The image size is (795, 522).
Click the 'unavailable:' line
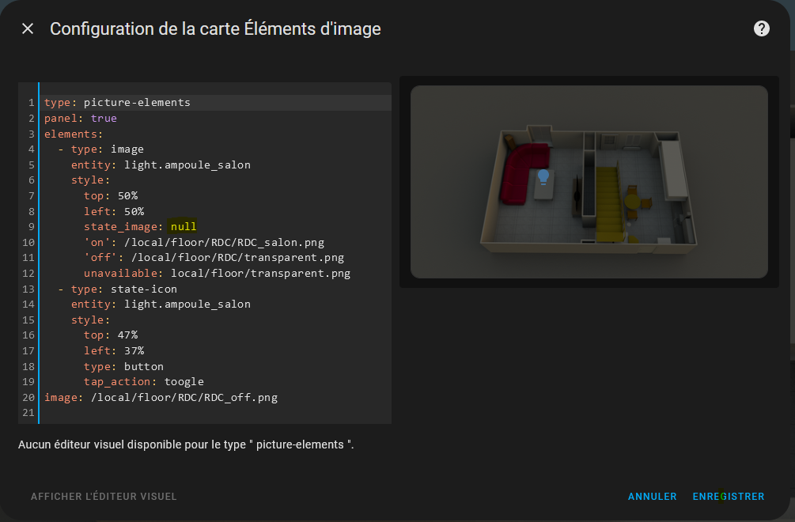click(217, 274)
